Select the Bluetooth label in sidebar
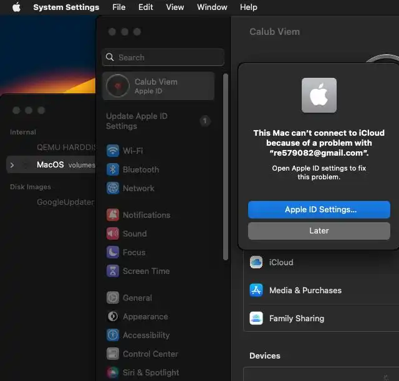This screenshot has width=399, height=381. pyautogui.click(x=141, y=169)
